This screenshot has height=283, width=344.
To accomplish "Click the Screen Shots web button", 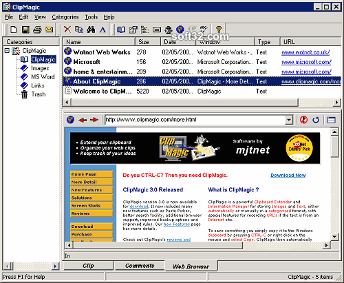I will [92, 205].
